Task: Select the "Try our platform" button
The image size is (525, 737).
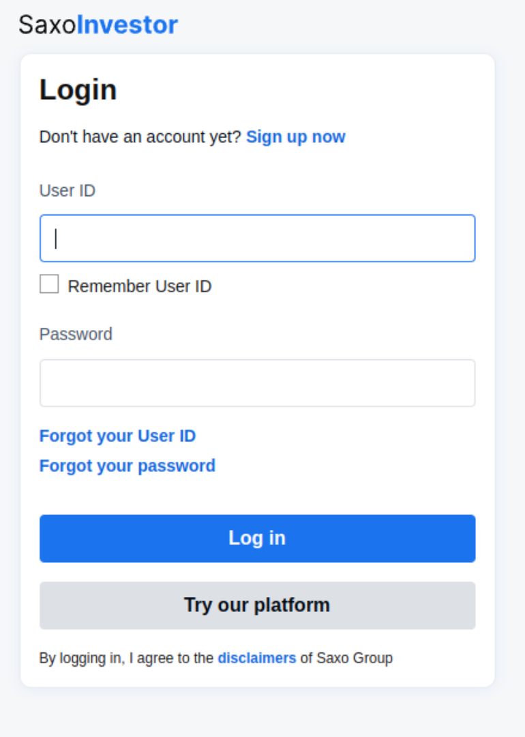Action: pyautogui.click(x=257, y=605)
